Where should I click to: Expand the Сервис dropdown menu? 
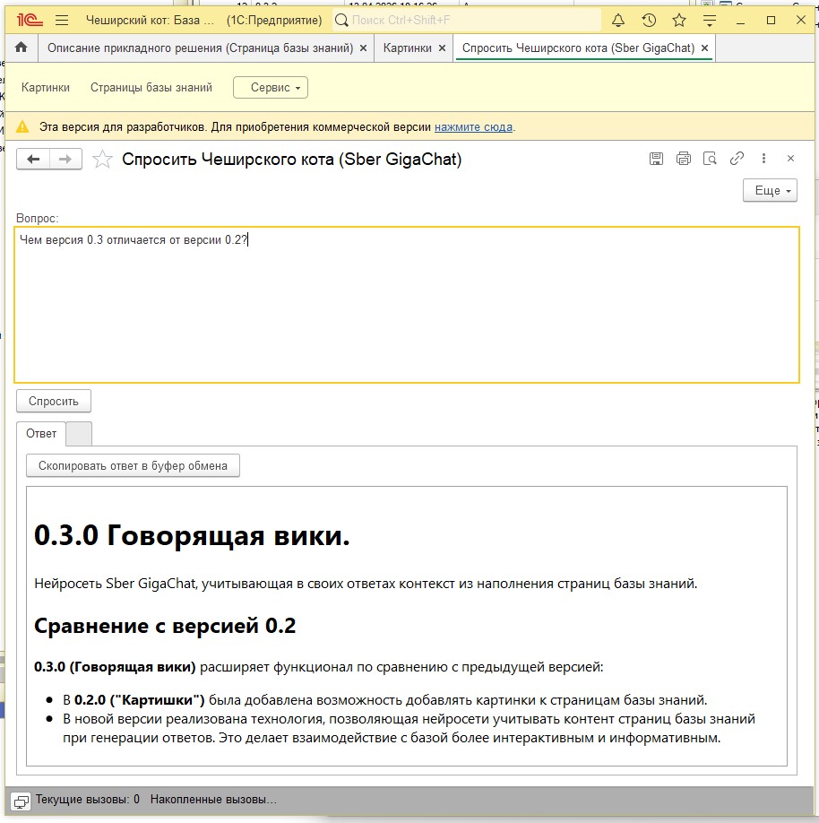271,87
